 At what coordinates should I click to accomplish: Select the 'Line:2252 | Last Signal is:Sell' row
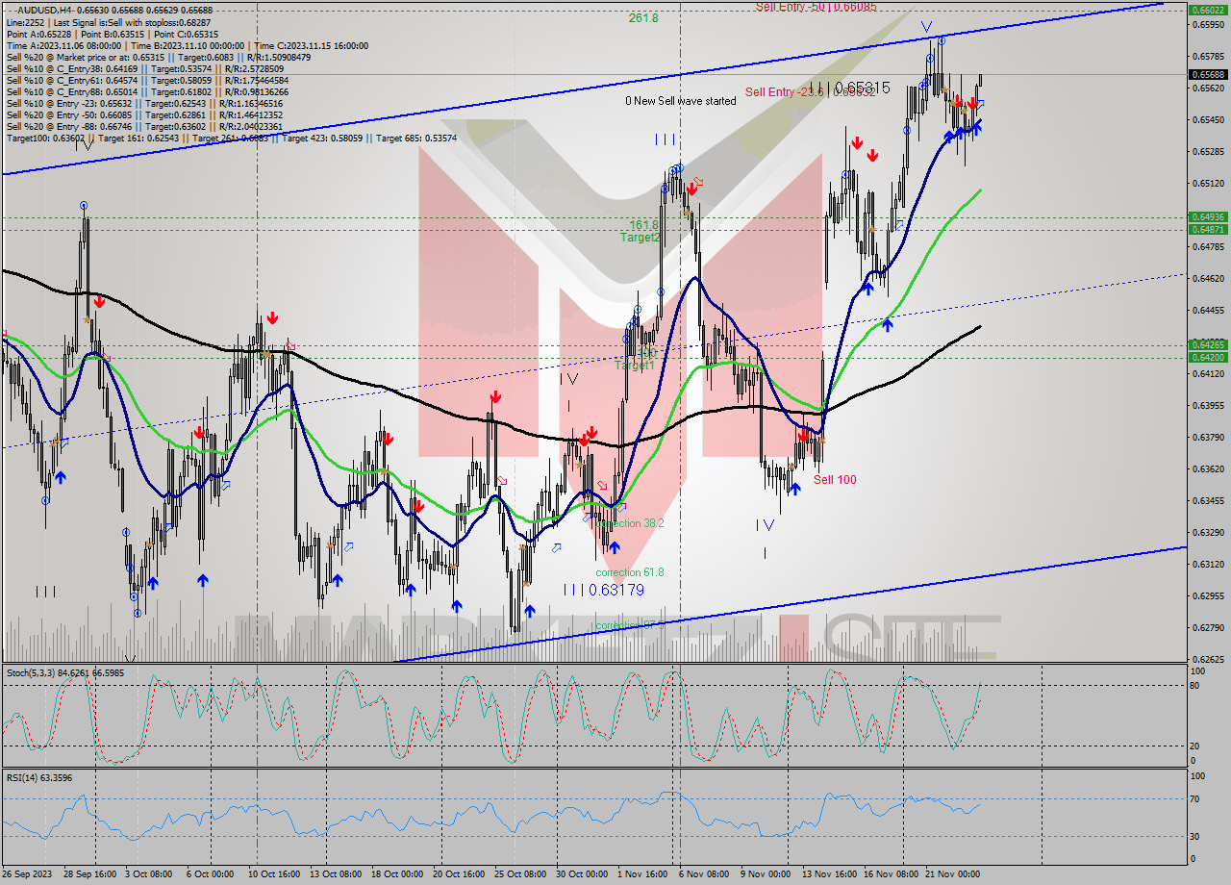pyautogui.click(x=107, y=22)
